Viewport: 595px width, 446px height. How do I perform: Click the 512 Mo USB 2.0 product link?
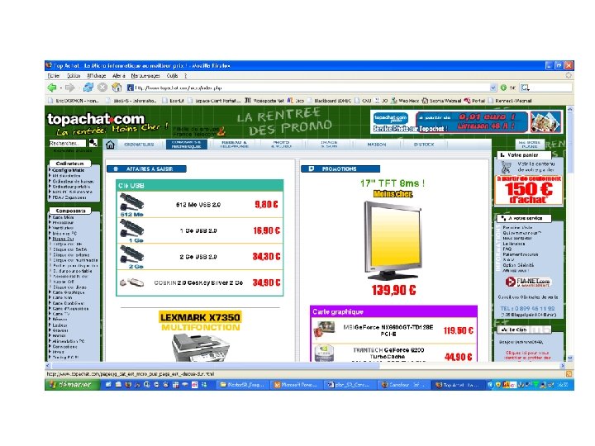(x=198, y=205)
